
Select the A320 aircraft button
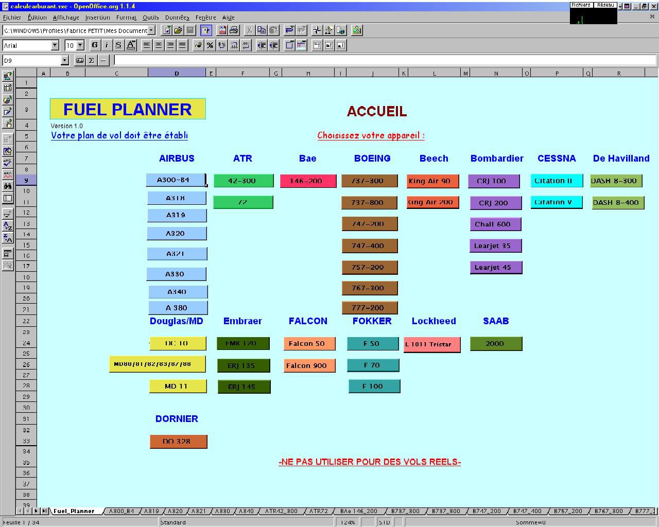click(176, 233)
